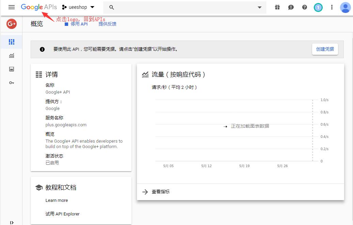This screenshot has height=225, width=353.
Task: Open the quotas sidebar icon
Action: click(x=12, y=69)
